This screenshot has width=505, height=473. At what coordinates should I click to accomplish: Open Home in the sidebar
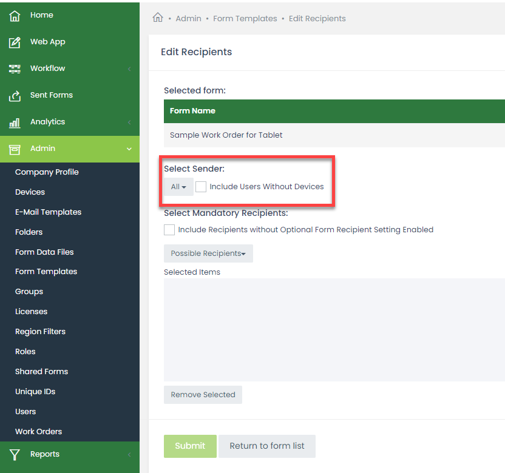coord(41,15)
